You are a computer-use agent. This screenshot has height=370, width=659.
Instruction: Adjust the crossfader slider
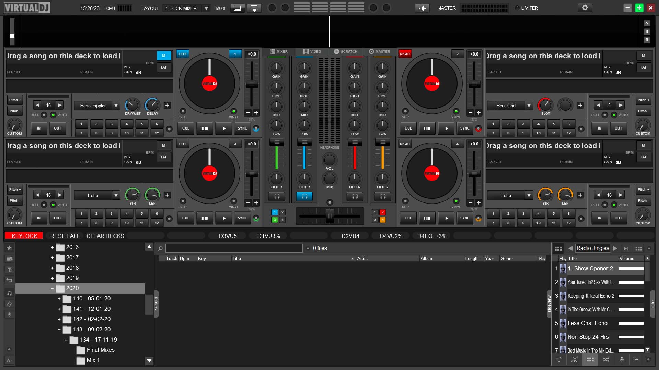(329, 216)
